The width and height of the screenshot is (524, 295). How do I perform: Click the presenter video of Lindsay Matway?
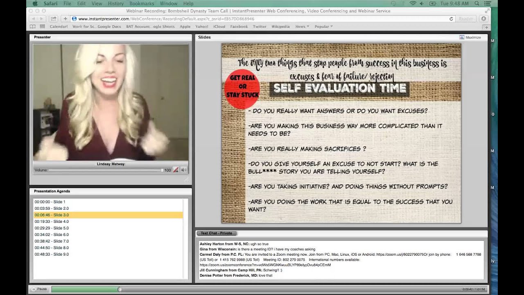point(111,102)
